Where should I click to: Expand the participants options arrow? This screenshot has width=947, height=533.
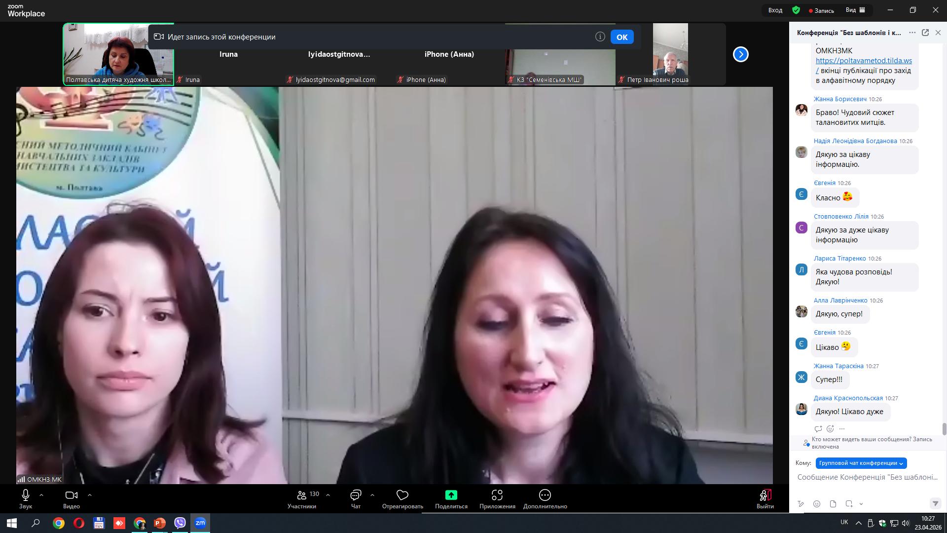(328, 495)
